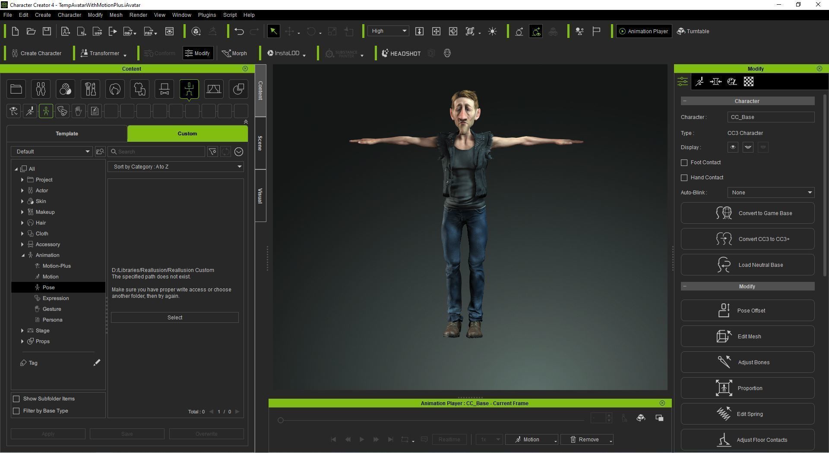Click Convert to Game Base
The height and width of the screenshot is (453, 829).
[747, 213]
